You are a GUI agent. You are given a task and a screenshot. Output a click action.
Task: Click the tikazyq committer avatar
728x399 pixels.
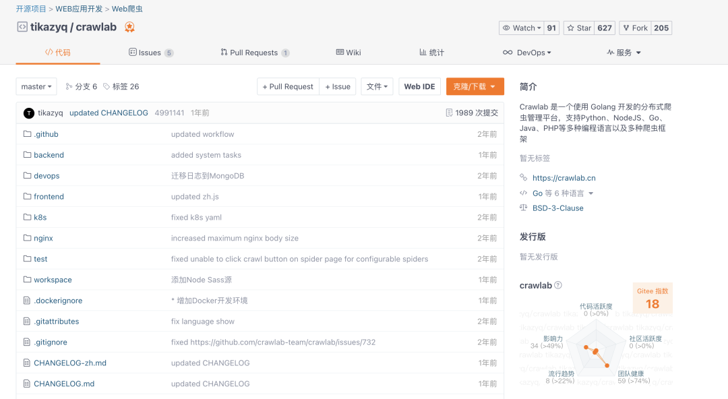[x=28, y=113]
